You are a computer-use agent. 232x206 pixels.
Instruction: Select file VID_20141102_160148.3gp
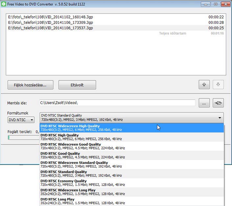[x=116, y=17]
